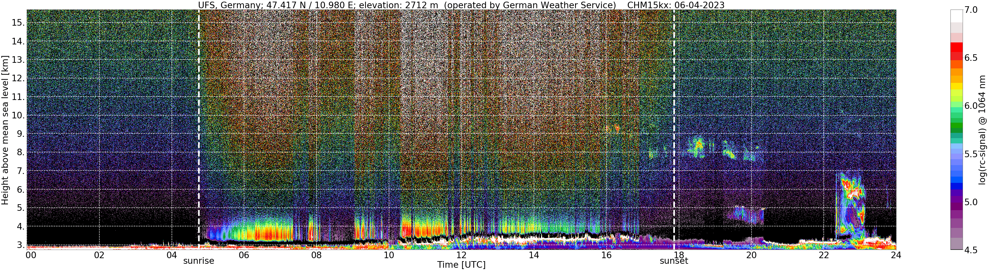Click the time tick label '08'
The height and width of the screenshot is (271, 989).
pyautogui.click(x=316, y=255)
